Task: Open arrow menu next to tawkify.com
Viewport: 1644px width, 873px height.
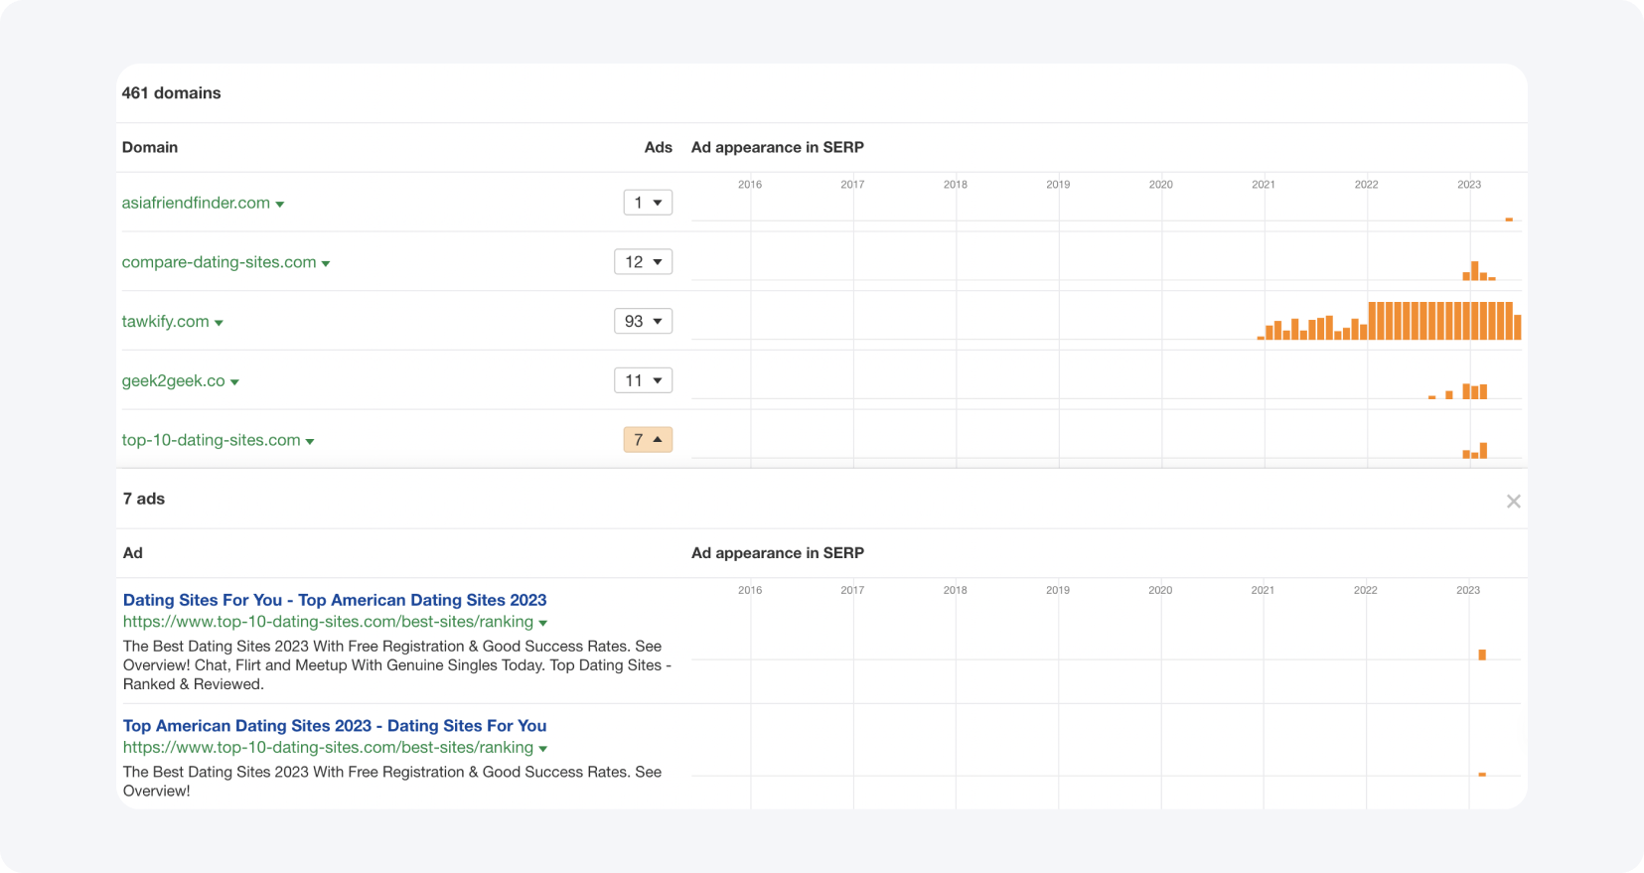Action: coord(220,323)
